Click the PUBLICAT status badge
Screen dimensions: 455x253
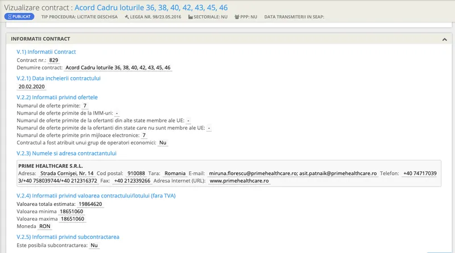point(19,17)
